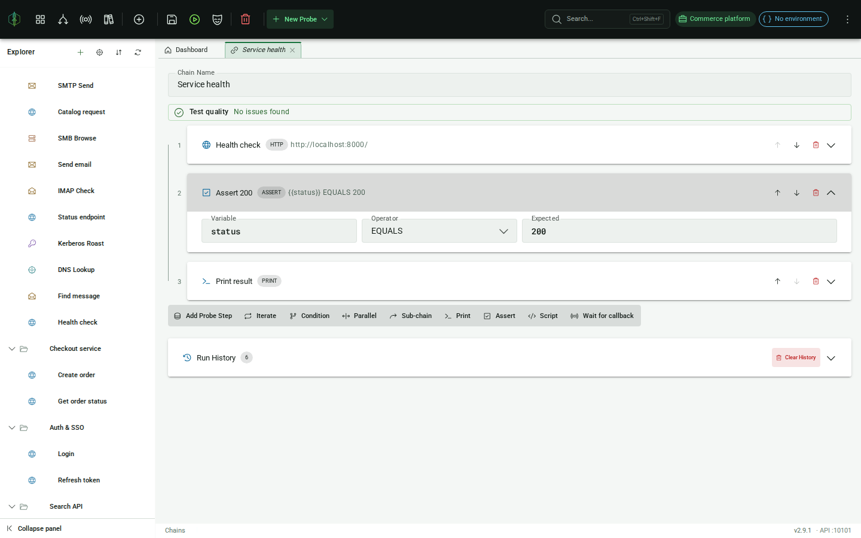
Task: Click the Variable field containing status
Action: pos(279,231)
